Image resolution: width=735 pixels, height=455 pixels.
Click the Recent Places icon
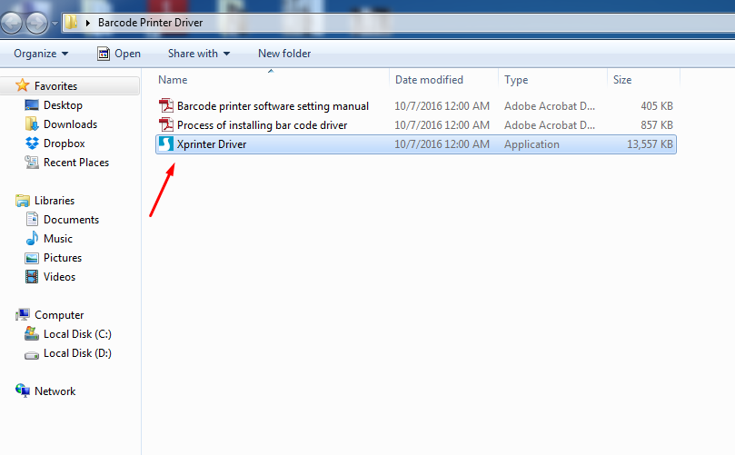32,163
